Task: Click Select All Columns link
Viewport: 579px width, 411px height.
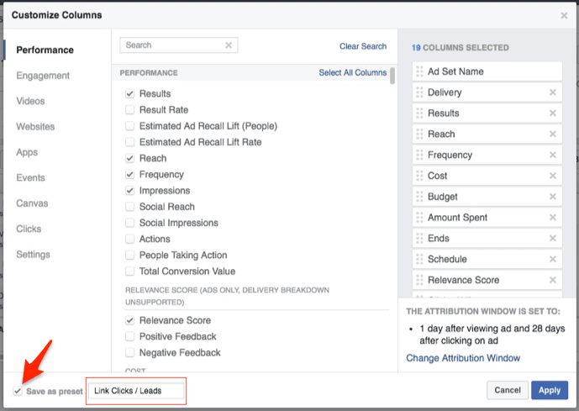Action: 353,72
